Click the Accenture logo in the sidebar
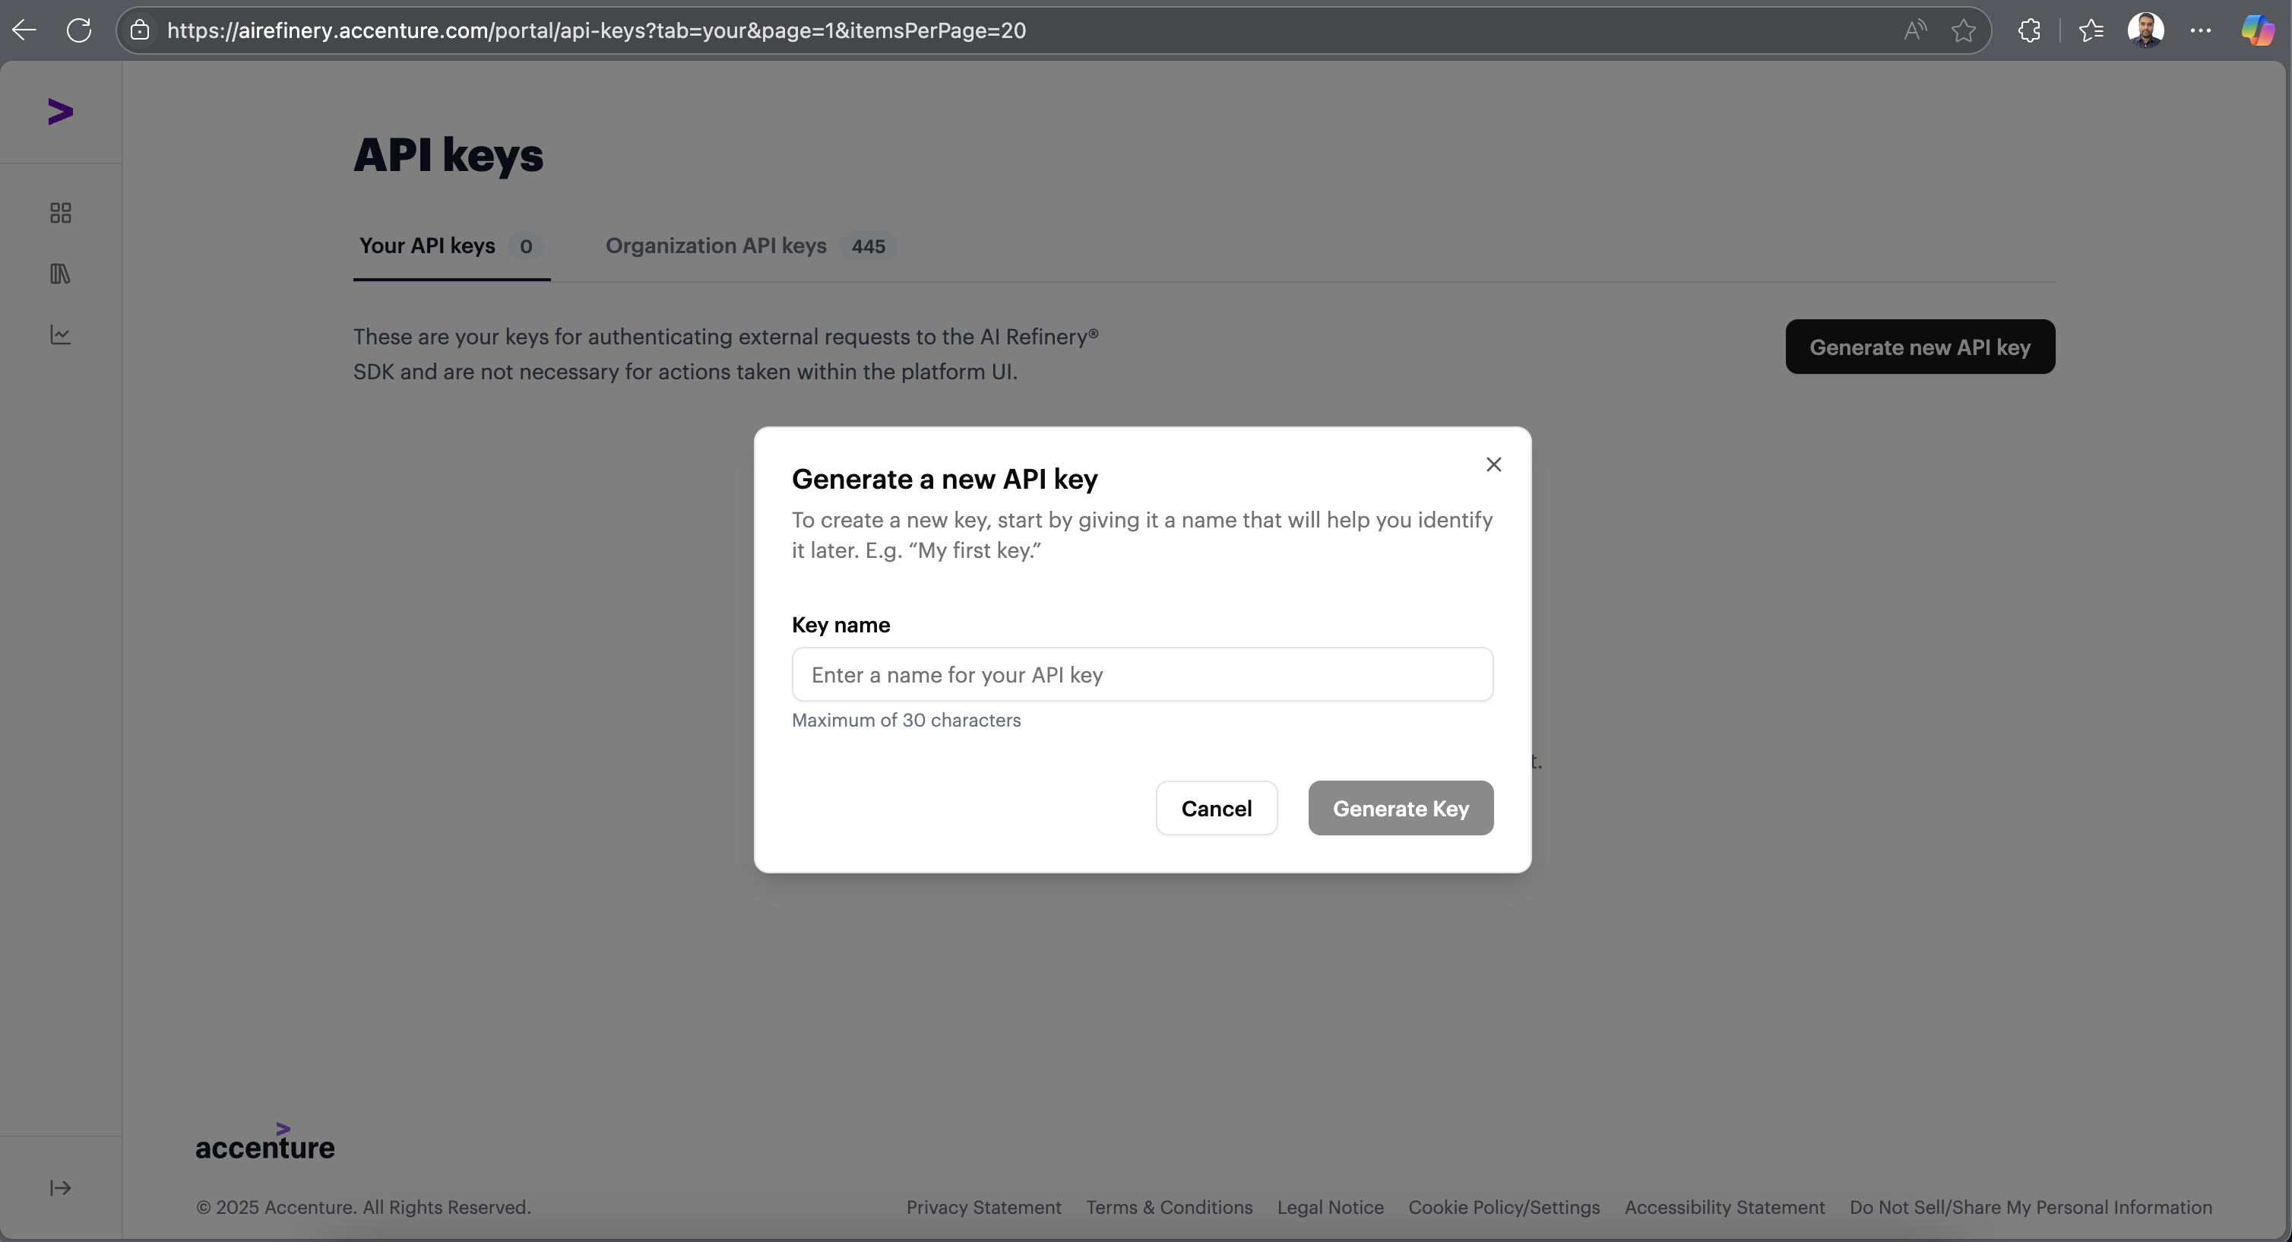 tap(59, 112)
